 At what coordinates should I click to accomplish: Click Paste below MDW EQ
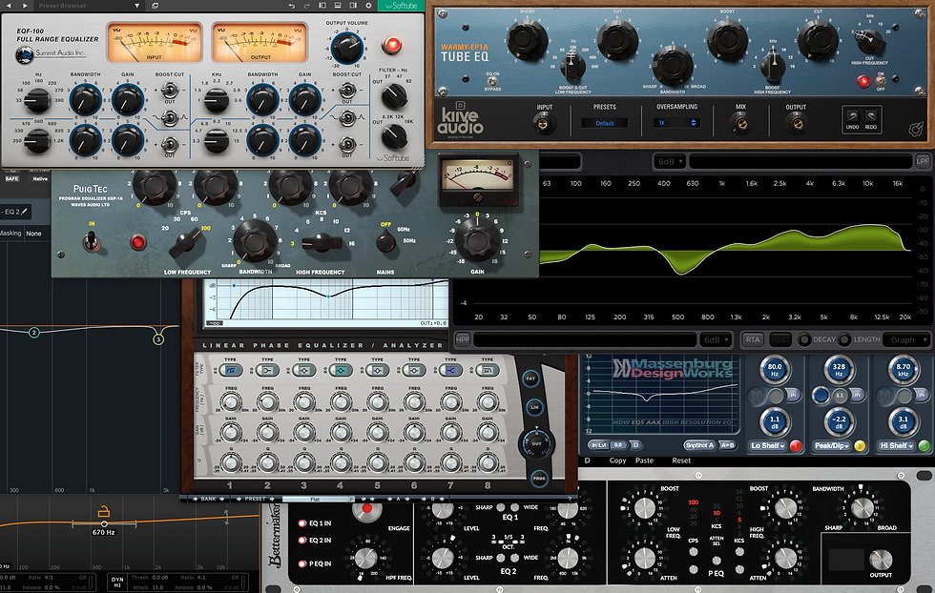644,460
